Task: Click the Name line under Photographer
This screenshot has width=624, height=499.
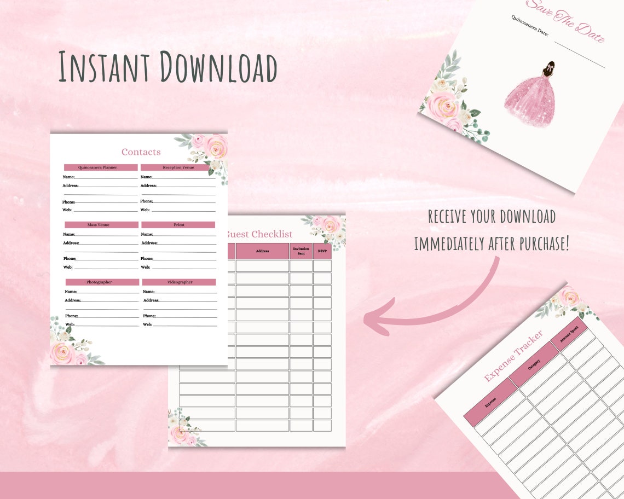Action: coord(102,292)
